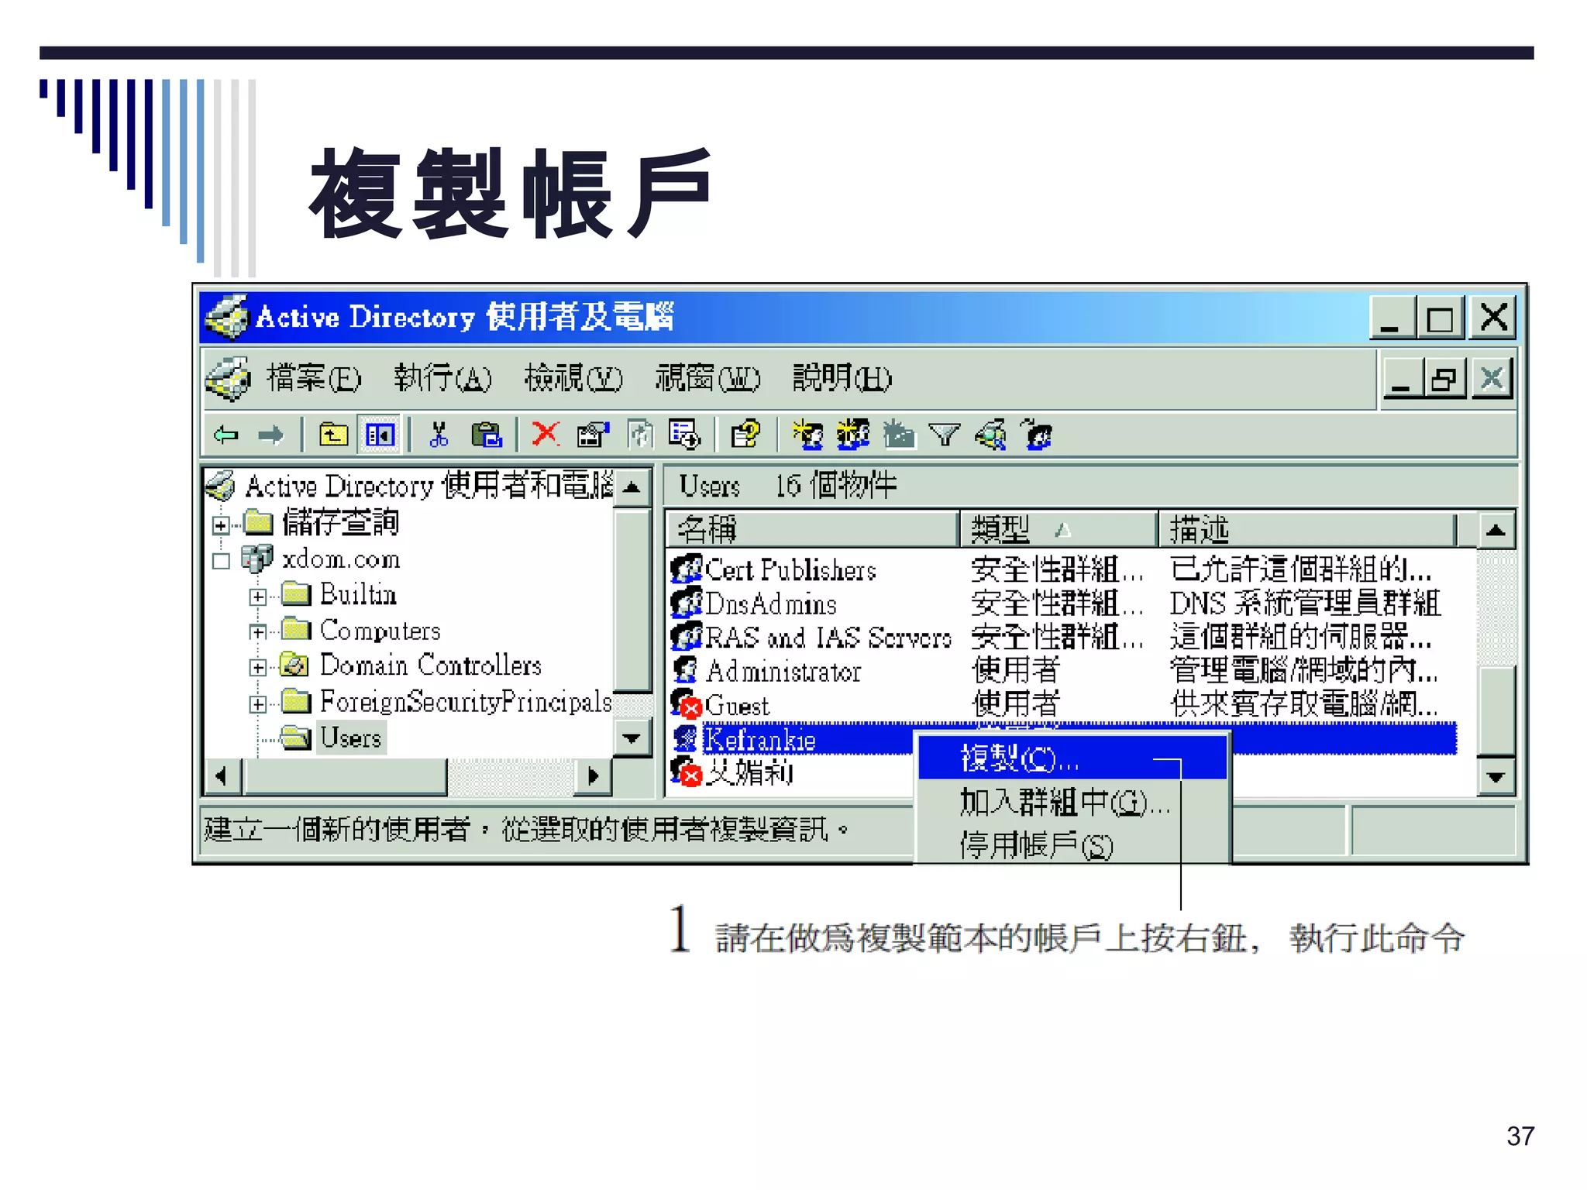Select Active Directory 使用者和電腦 root node
The height and width of the screenshot is (1190, 1587).
(x=429, y=486)
